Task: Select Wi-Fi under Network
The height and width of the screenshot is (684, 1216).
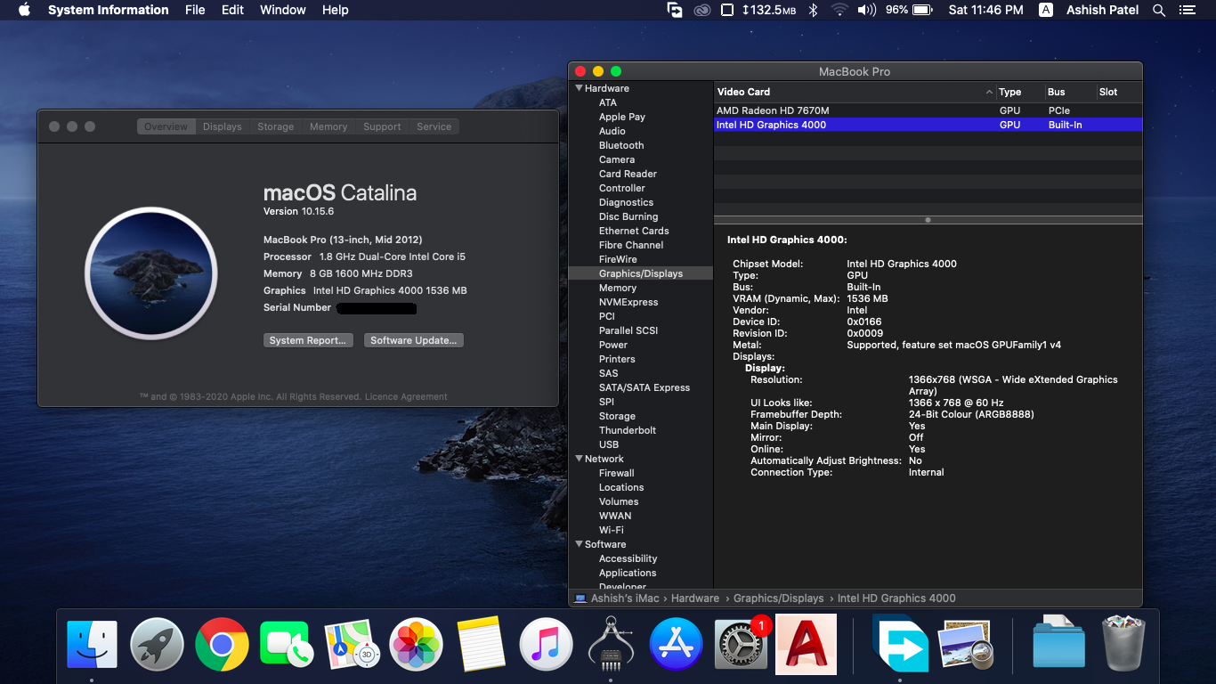Action: coord(612,530)
